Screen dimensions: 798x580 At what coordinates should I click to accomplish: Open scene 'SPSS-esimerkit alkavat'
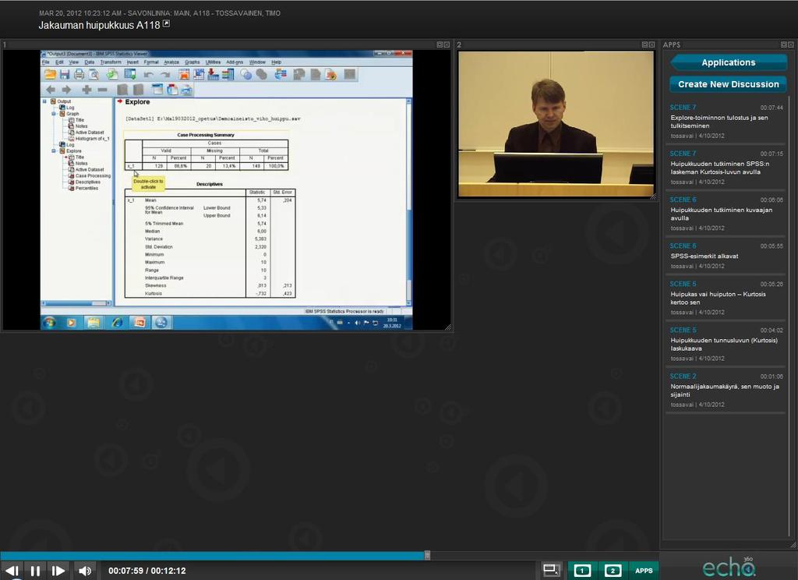coord(727,256)
